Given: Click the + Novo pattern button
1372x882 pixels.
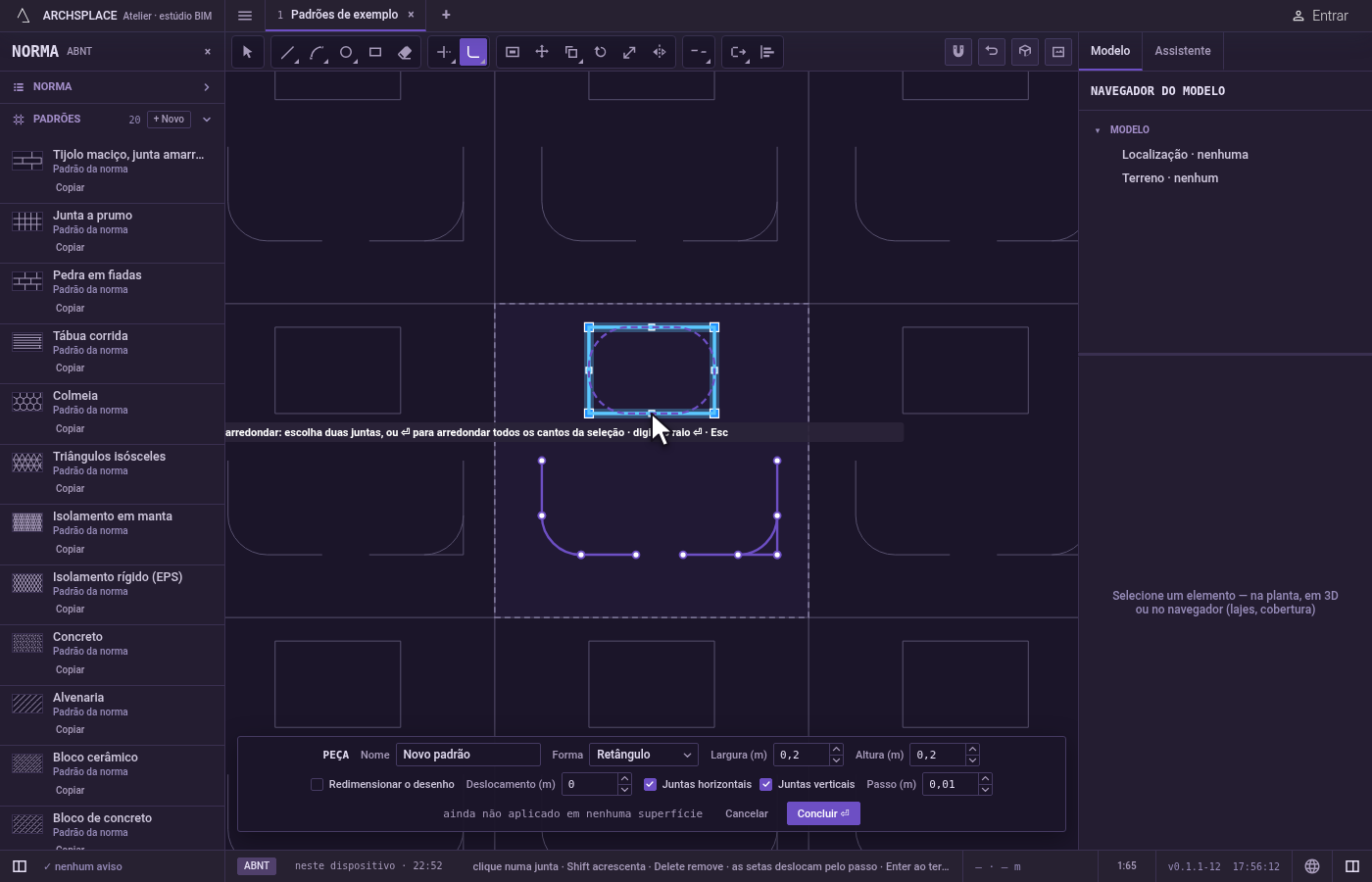Looking at the screenshot, I should click(x=169, y=119).
